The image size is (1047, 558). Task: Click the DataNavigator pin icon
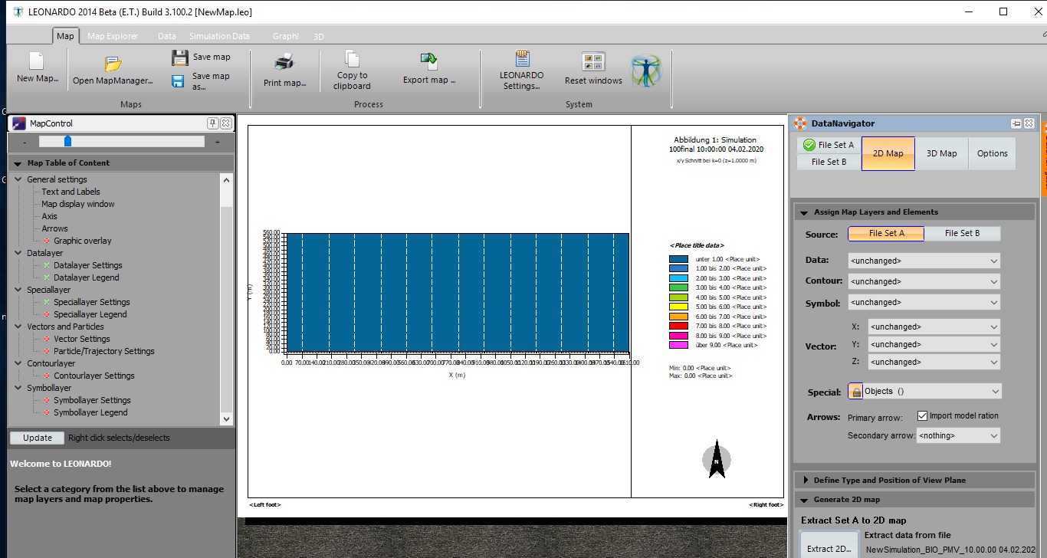[1016, 123]
